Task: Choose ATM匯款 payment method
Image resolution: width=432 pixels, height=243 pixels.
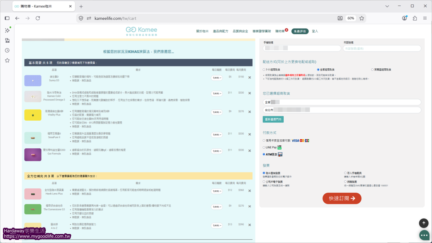Action: (264, 154)
